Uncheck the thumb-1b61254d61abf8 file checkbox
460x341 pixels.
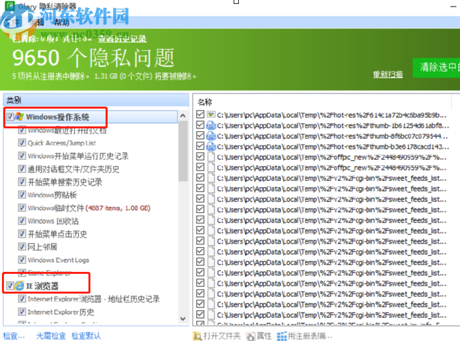[x=201, y=125]
